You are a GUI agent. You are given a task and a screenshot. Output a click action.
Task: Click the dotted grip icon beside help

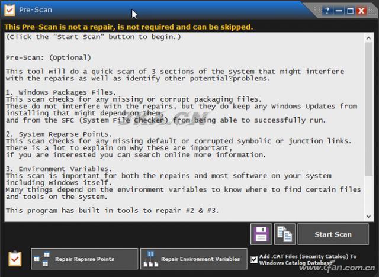pyautogui.click(x=316, y=10)
